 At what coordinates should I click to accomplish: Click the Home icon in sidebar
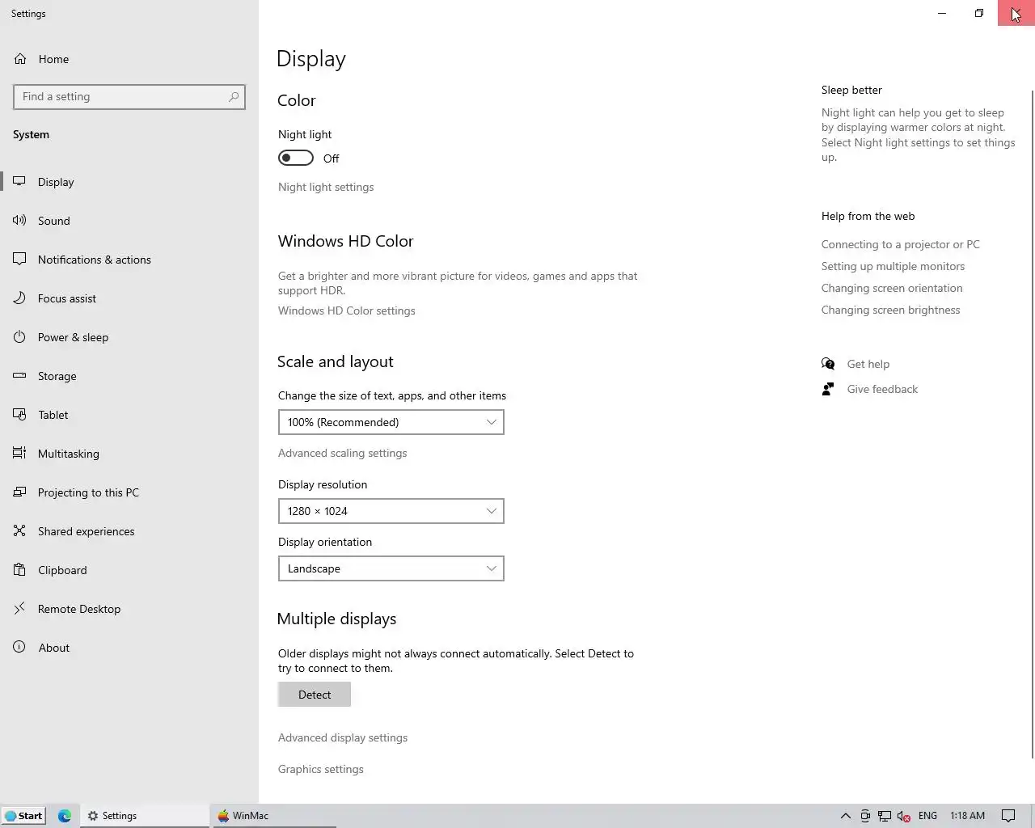click(20, 59)
